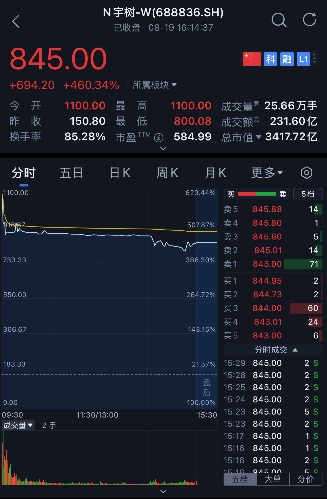
Task: Tap the 买2 844.73 order row
Action: 273,294
